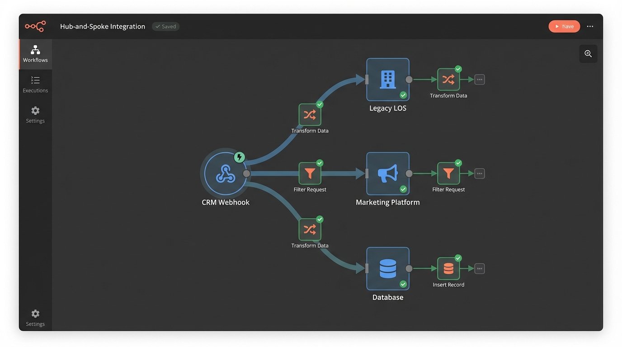Expand the ellipsis box after the top Transform Data node
The height and width of the screenshot is (347, 622).
[x=479, y=79]
